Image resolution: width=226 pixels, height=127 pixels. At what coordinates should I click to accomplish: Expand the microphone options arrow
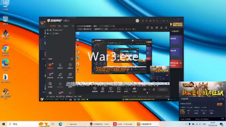[x=130, y=89]
